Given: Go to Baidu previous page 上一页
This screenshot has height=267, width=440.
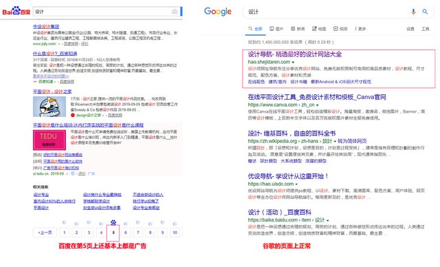Looking at the screenshot, I should (x=45, y=233).
